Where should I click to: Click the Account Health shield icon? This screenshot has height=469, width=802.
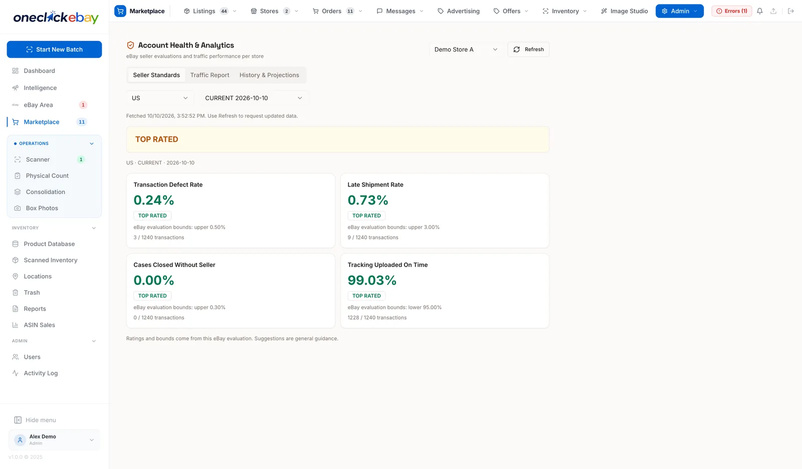pyautogui.click(x=130, y=45)
